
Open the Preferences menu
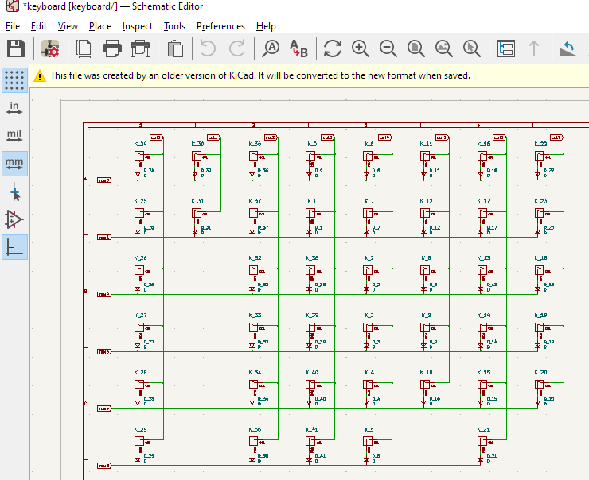(221, 26)
